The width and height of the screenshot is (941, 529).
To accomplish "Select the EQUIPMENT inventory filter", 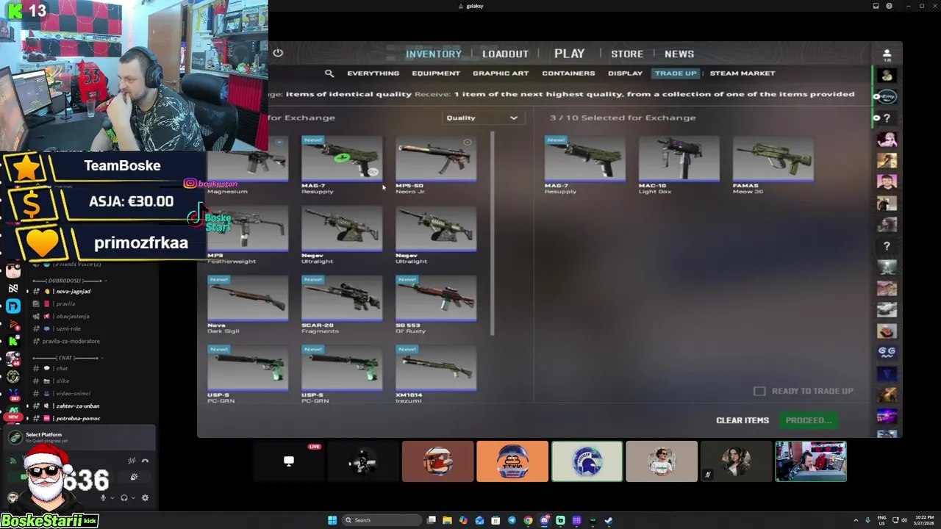I will pos(436,73).
